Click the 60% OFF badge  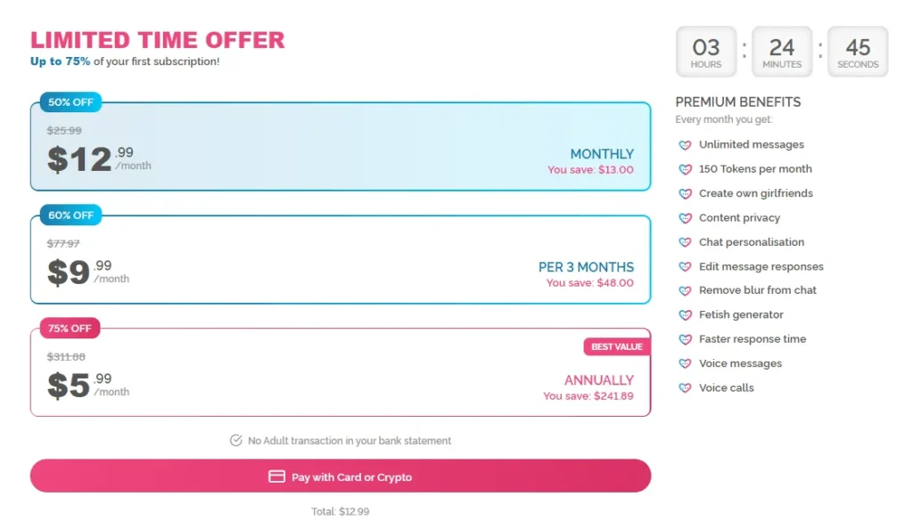[70, 216]
